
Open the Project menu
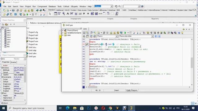click(x=28, y=6)
